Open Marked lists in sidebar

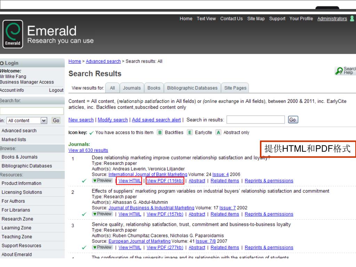tap(14, 139)
